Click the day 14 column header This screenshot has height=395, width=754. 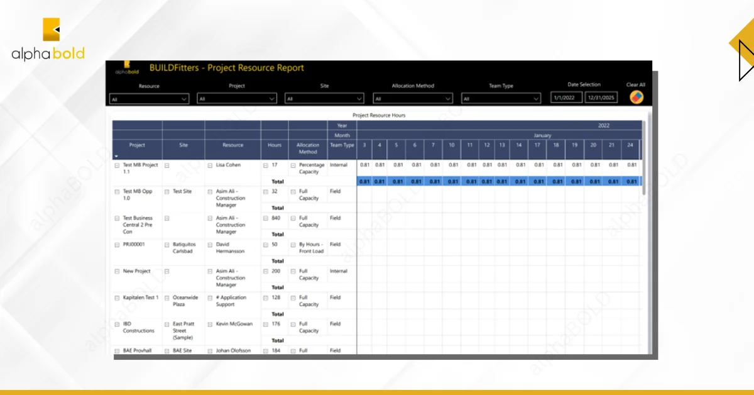[519, 145]
